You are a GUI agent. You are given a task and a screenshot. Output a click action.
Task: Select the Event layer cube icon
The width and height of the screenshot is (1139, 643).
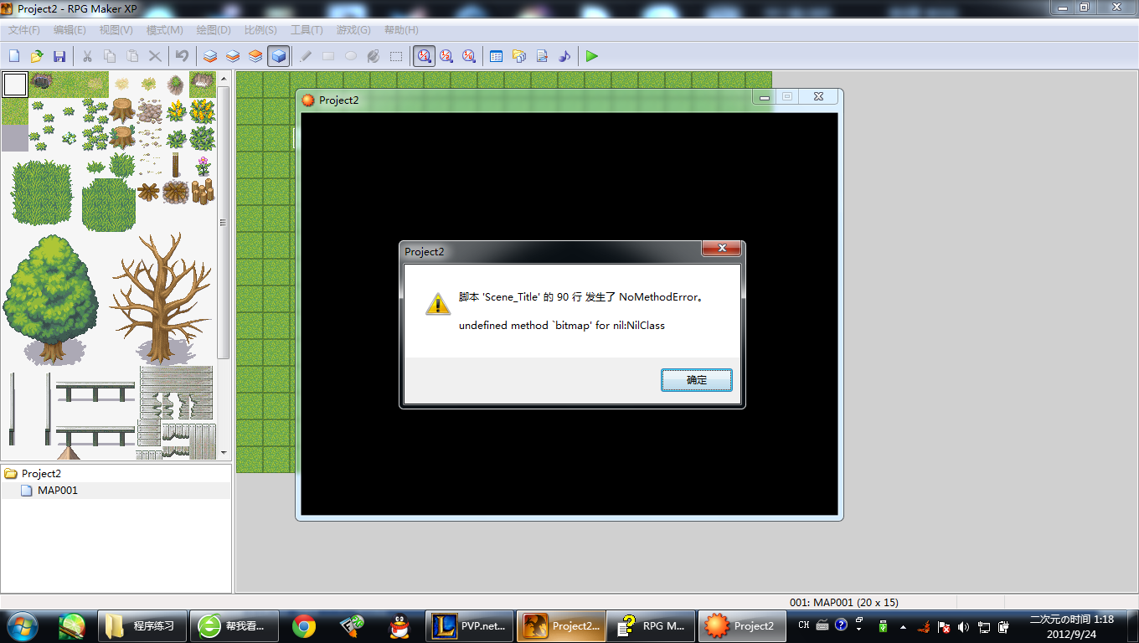point(279,56)
